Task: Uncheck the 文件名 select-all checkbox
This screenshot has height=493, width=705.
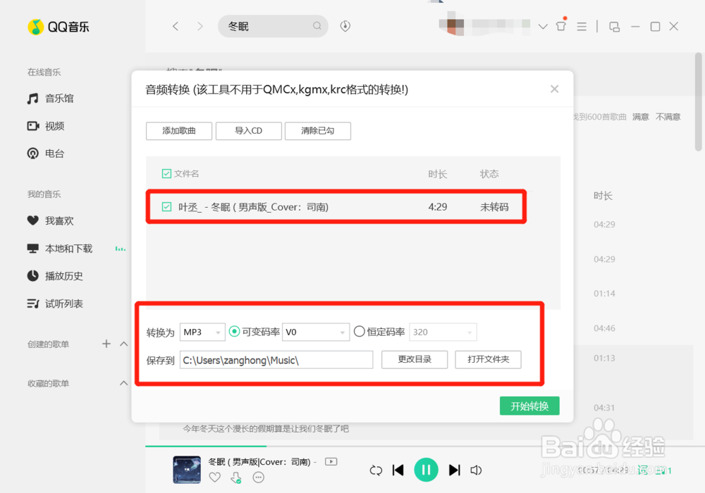Action: pos(165,173)
